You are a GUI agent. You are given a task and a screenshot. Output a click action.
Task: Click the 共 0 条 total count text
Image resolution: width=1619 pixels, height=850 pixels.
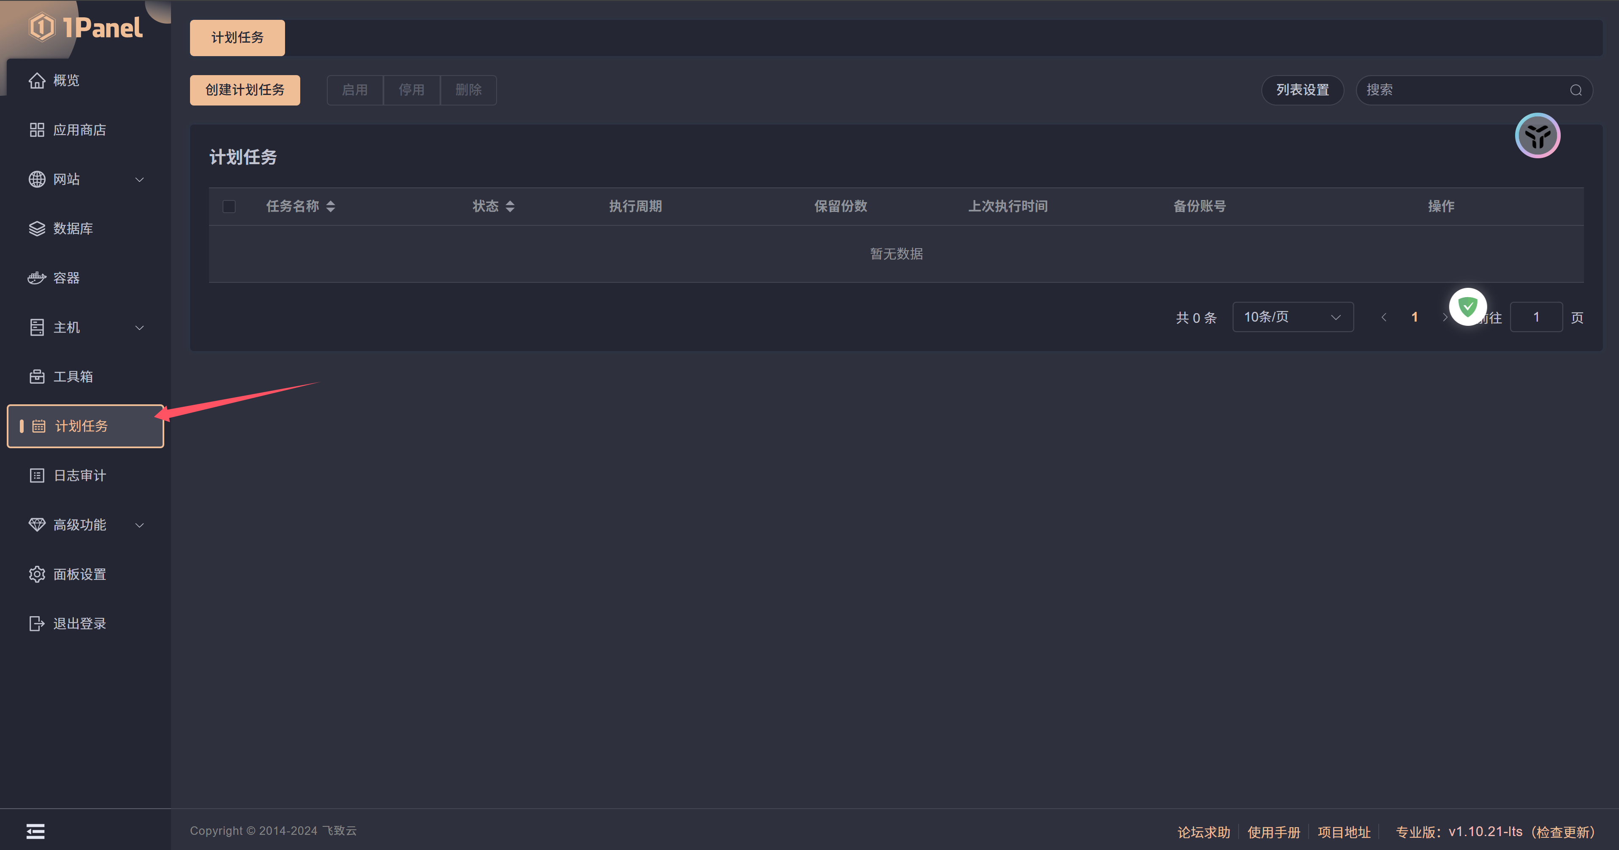click(x=1196, y=318)
